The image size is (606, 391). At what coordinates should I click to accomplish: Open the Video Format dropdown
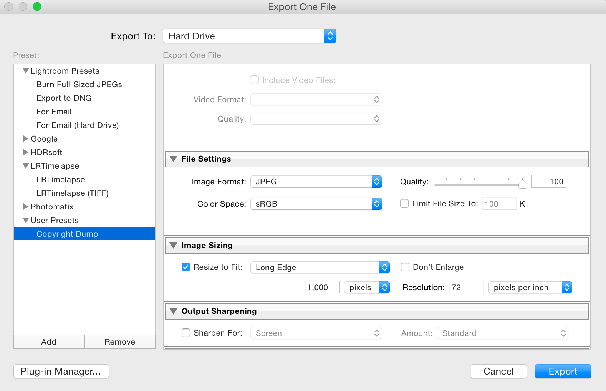tap(316, 99)
